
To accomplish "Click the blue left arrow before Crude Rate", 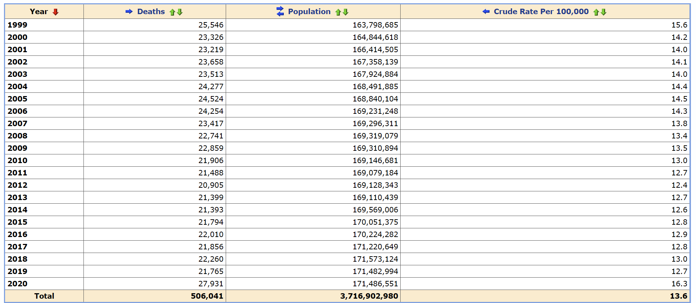I will pos(486,12).
